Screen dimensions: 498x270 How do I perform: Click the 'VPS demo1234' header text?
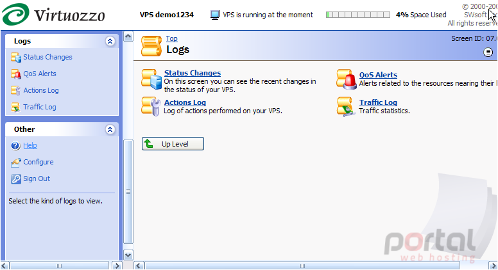tap(167, 15)
